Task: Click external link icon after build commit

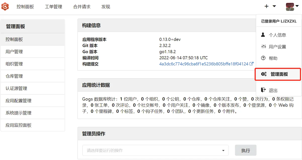Action: (x=251, y=64)
